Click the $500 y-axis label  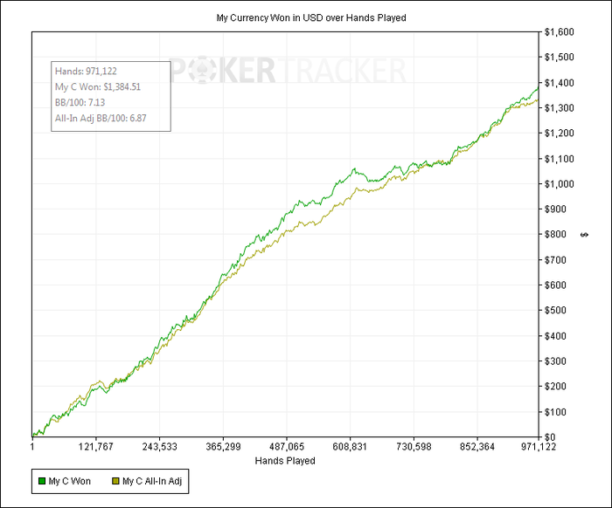[555, 311]
